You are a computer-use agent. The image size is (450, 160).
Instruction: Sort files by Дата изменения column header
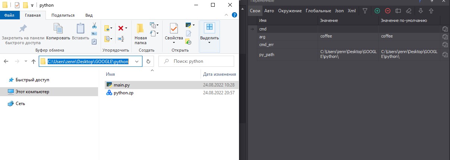point(220,74)
